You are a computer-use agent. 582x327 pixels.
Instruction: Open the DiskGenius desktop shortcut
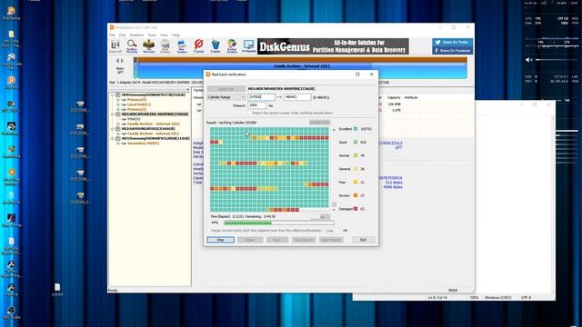coord(12,13)
